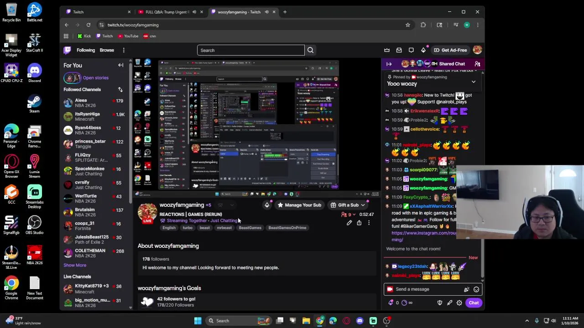Mute the woozyfamgaming Twitch tab audio
Viewport: 584px width, 328px height.
[266, 12]
